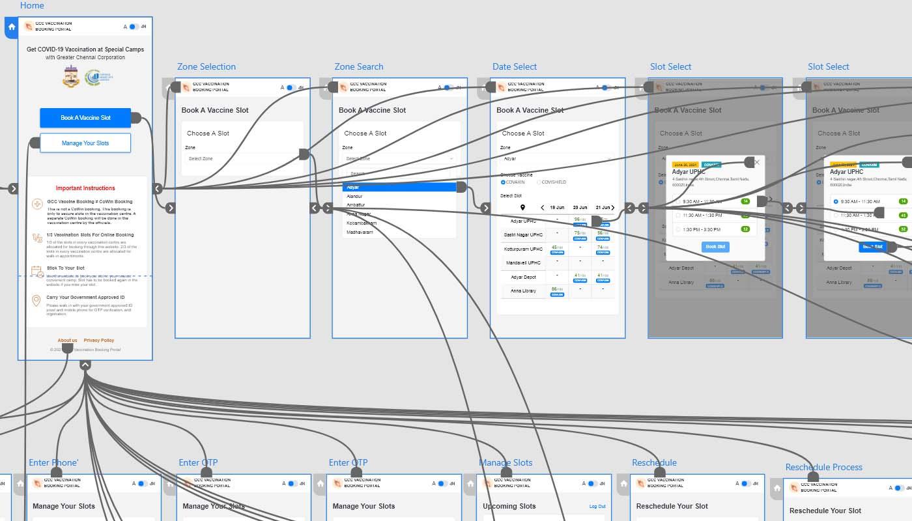Select the Zone Selection artboard title
Screen dimensions: 912x521
207,66
